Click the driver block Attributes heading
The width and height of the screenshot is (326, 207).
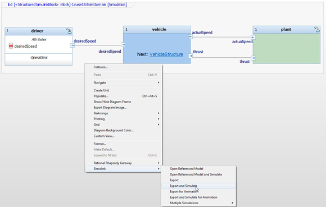(39, 39)
